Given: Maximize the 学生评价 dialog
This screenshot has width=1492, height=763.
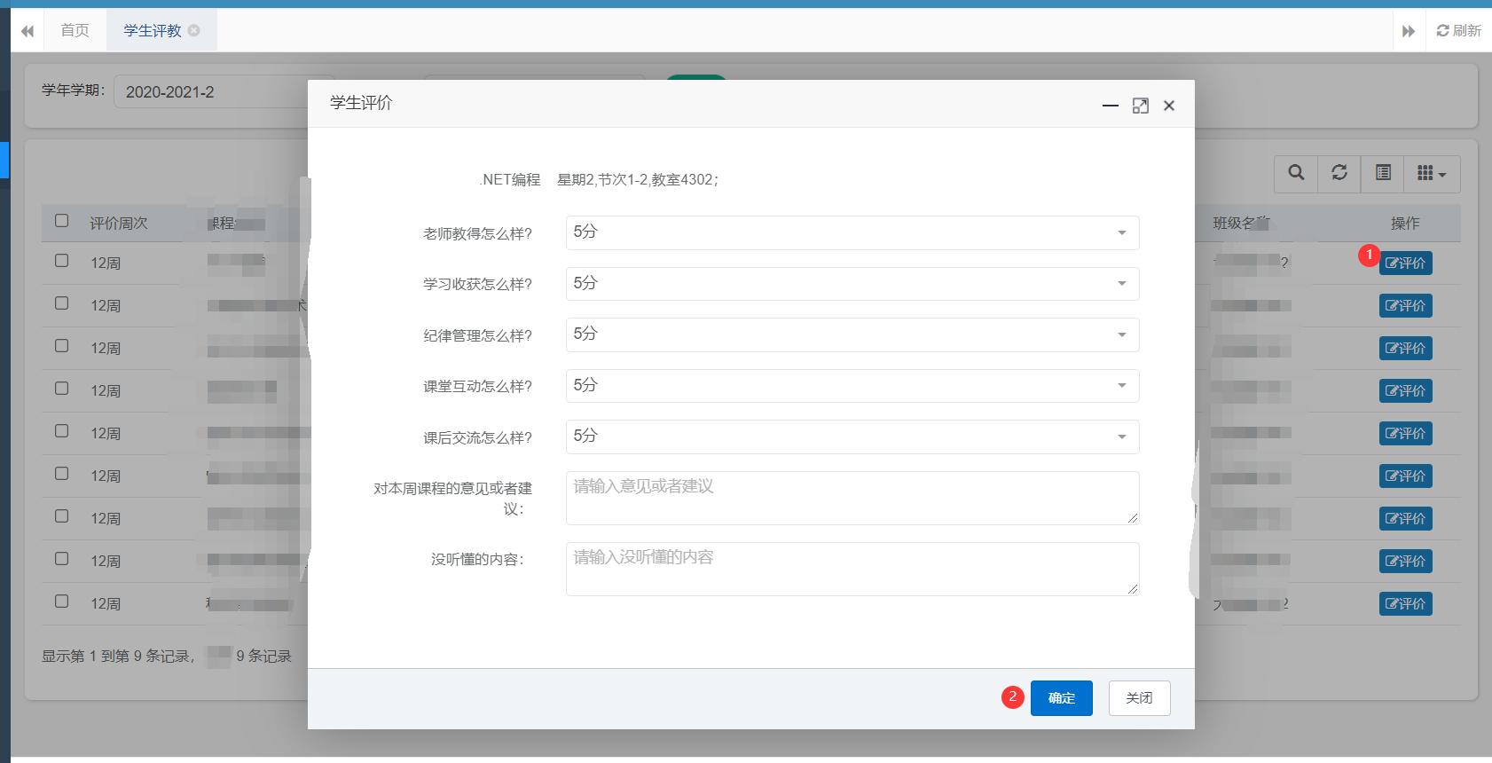Looking at the screenshot, I should click(1141, 106).
